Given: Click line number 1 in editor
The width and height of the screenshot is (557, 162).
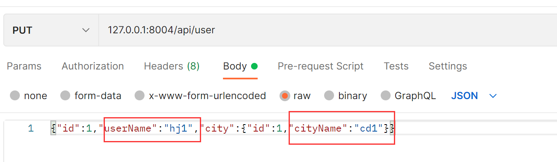Looking at the screenshot, I should (x=31, y=129).
